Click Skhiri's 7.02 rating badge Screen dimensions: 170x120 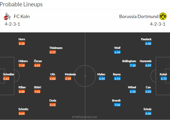click(37, 92)
